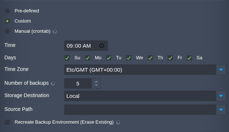Screen dimensions: 229x132
Task: Open help for Recreate Backup Environment
Action: pyautogui.click(x=118, y=123)
